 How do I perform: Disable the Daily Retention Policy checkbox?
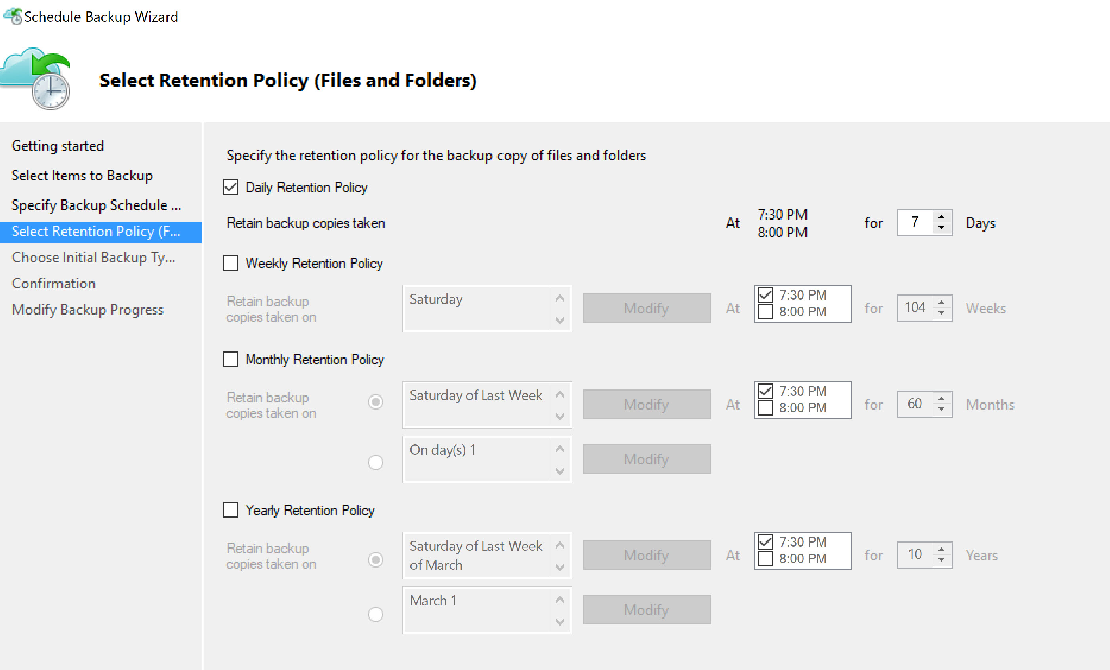[x=231, y=187]
